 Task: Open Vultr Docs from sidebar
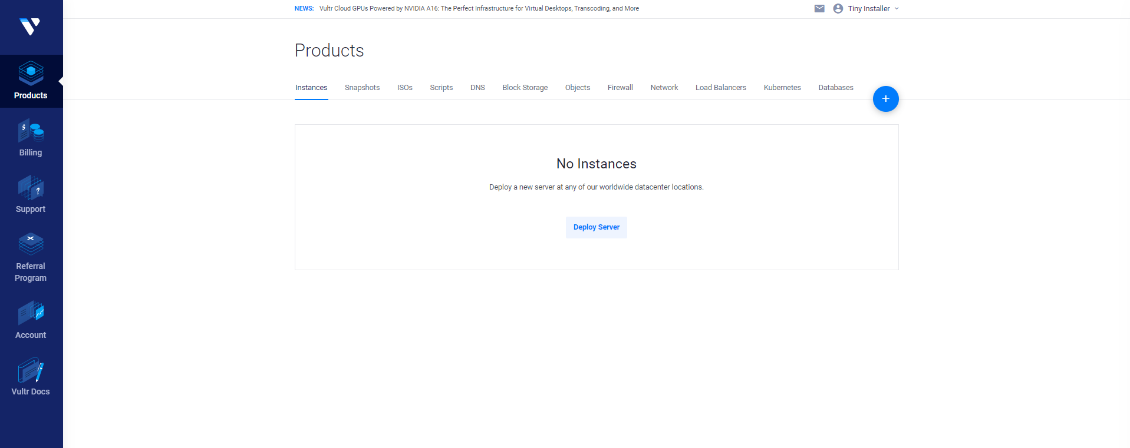[x=31, y=377]
